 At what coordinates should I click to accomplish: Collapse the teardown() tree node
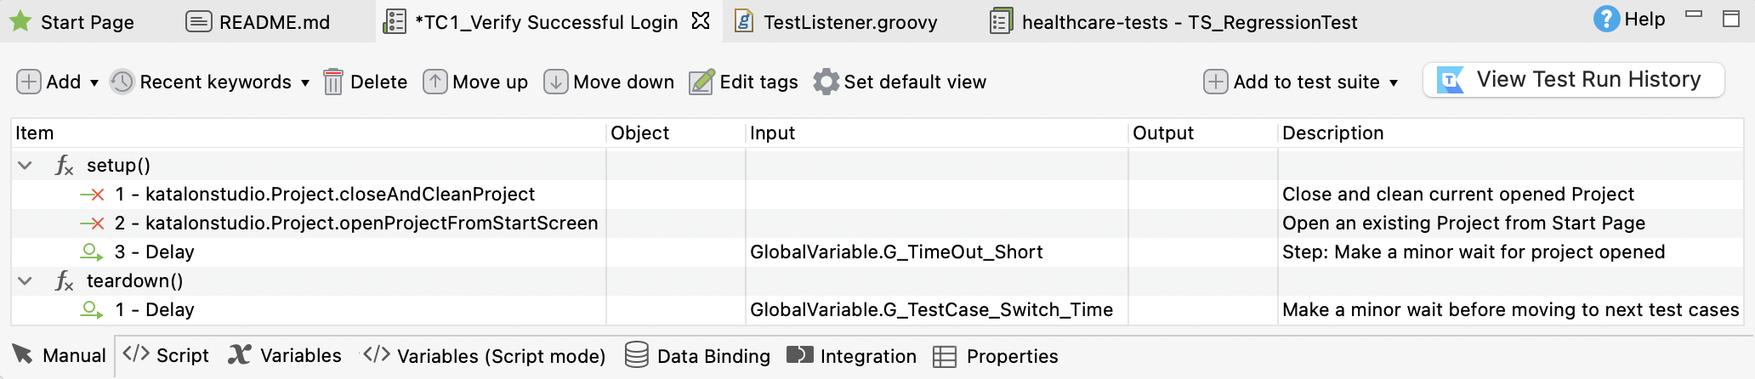click(x=26, y=281)
